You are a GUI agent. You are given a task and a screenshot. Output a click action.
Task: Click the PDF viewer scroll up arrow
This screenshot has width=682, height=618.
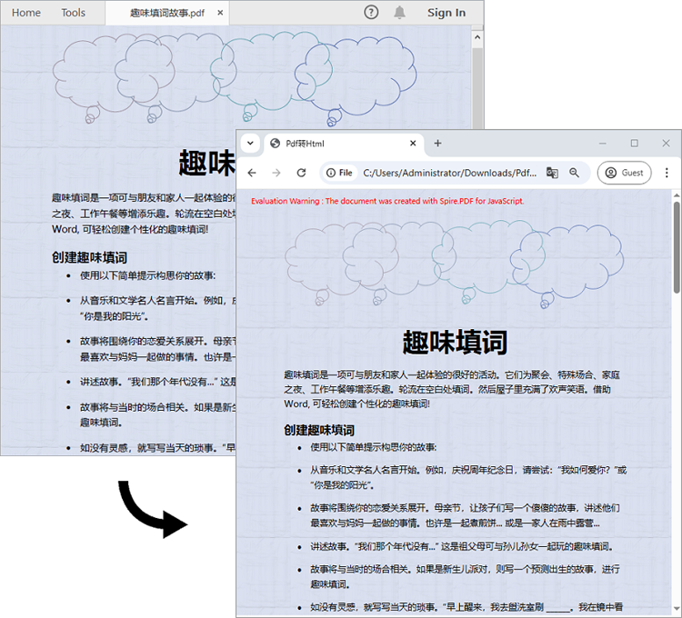(x=477, y=37)
